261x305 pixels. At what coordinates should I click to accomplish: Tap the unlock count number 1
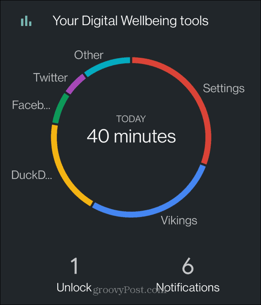(74, 266)
